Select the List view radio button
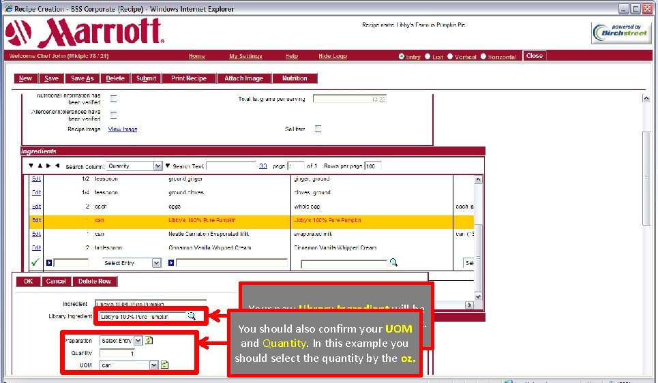 point(428,56)
